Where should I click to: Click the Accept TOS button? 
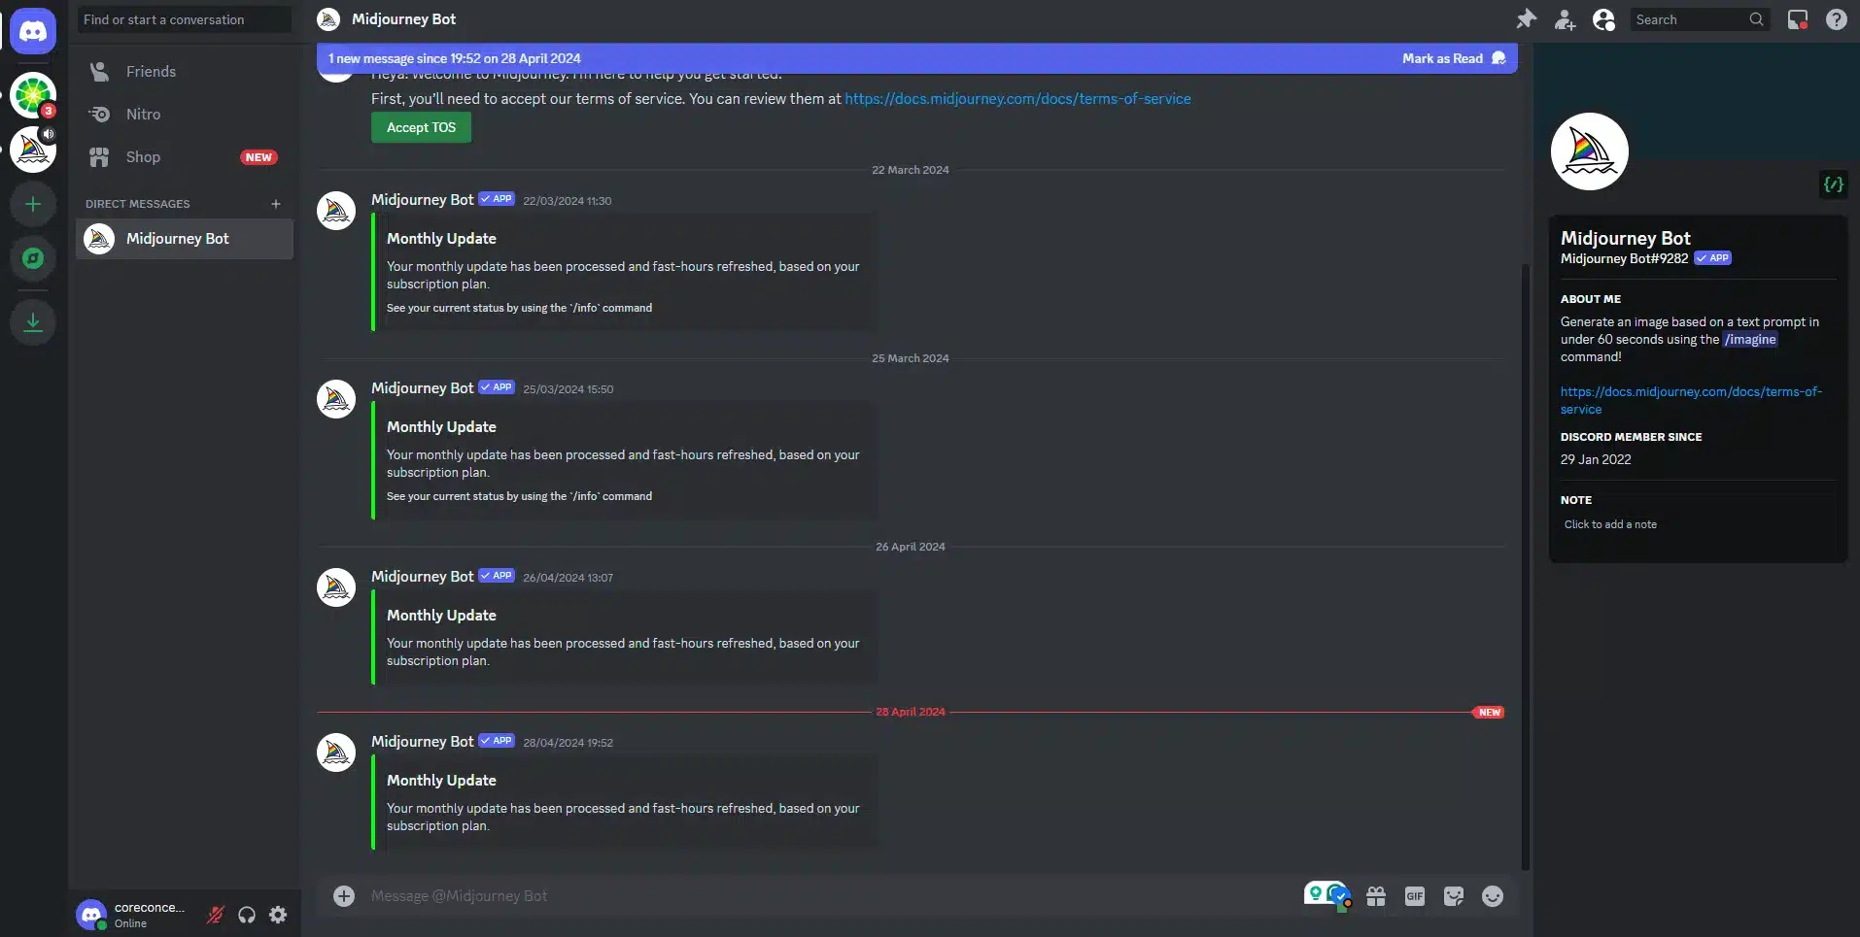(x=421, y=127)
